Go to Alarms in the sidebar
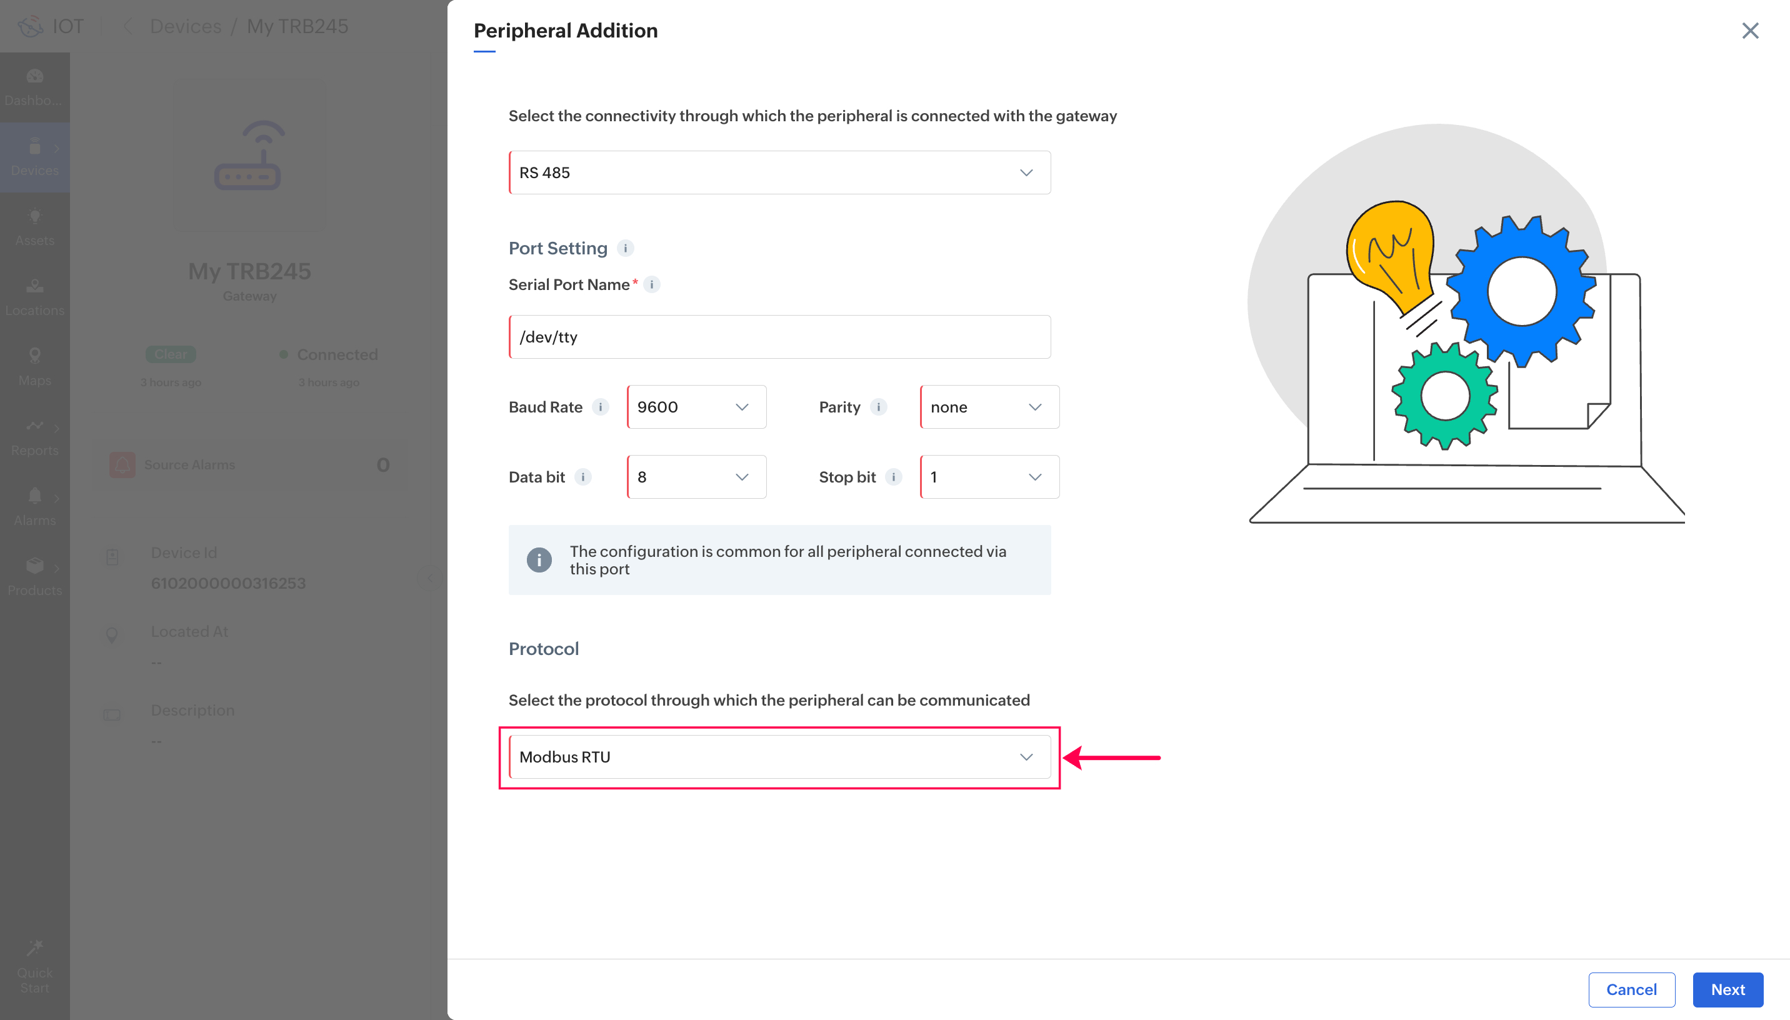The width and height of the screenshot is (1790, 1020). [34, 506]
